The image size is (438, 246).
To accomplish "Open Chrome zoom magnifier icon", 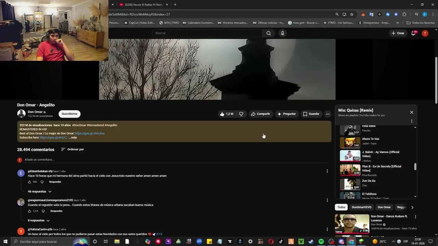I will click(337, 14).
